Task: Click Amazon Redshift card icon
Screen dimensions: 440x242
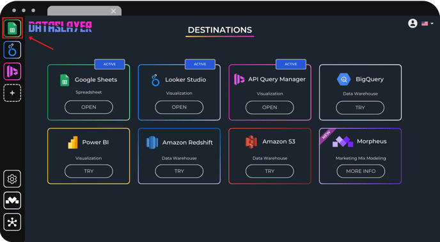Action: (x=152, y=143)
